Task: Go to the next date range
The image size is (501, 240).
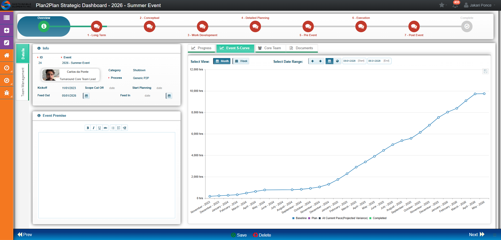Action: click(320, 61)
